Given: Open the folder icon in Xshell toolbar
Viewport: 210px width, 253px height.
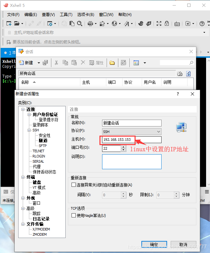Looking at the screenshot, I should point(17,23).
